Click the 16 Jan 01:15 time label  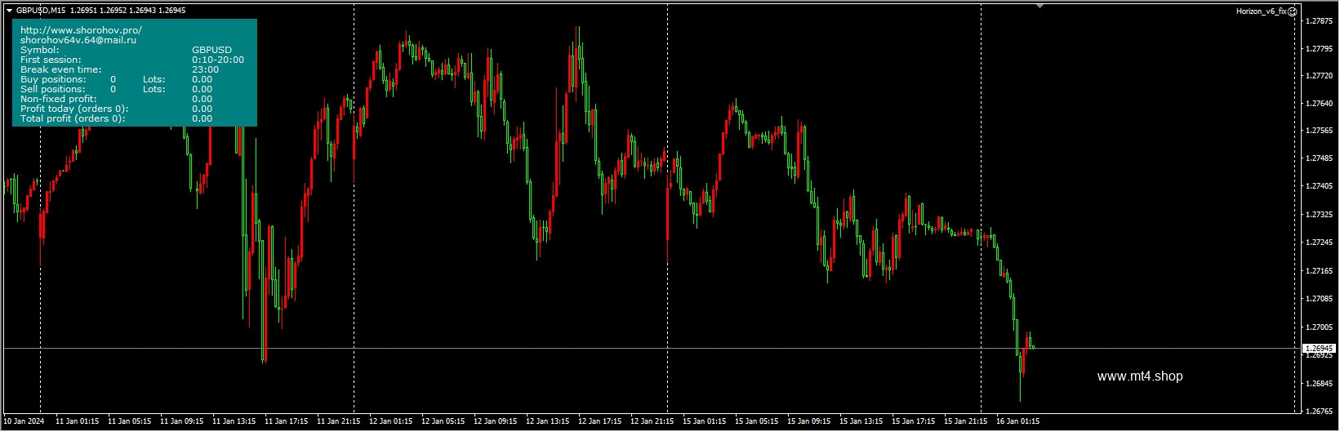point(1018,421)
